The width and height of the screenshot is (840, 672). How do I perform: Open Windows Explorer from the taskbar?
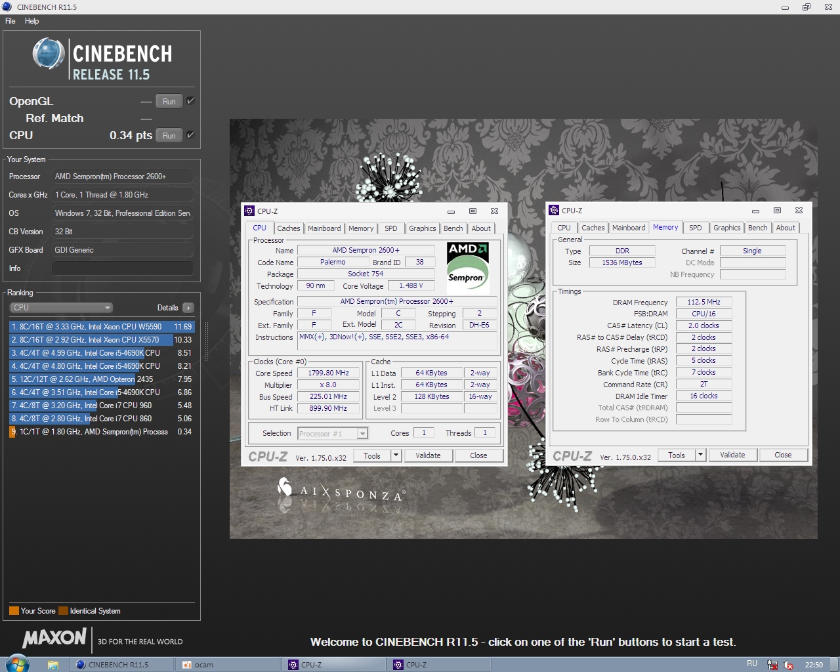click(53, 665)
